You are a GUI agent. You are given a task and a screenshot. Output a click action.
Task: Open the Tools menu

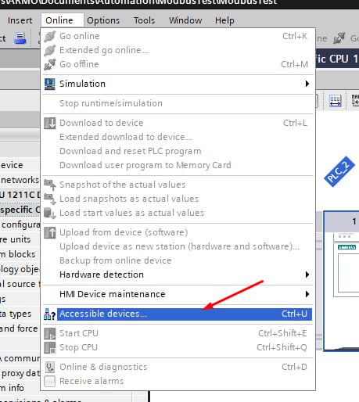point(144,20)
